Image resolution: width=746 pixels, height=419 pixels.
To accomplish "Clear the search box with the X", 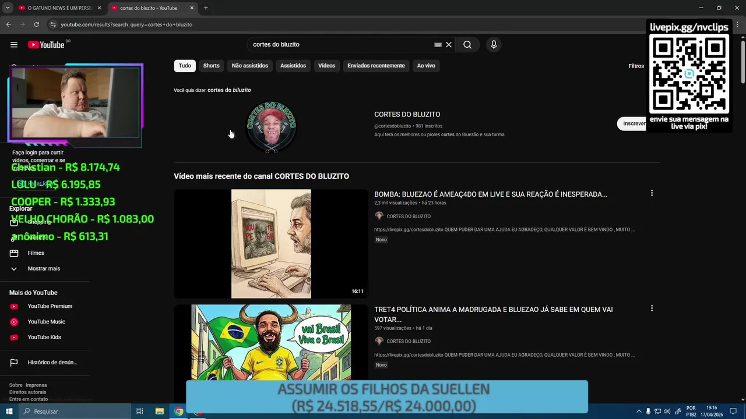I will 449,45.
